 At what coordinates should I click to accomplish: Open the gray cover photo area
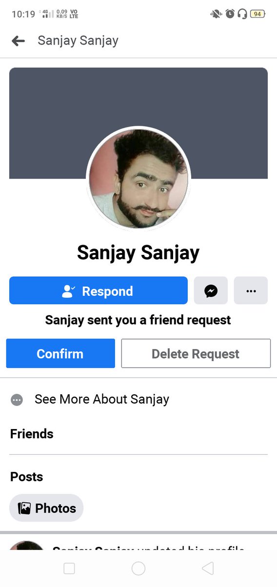tap(138, 98)
